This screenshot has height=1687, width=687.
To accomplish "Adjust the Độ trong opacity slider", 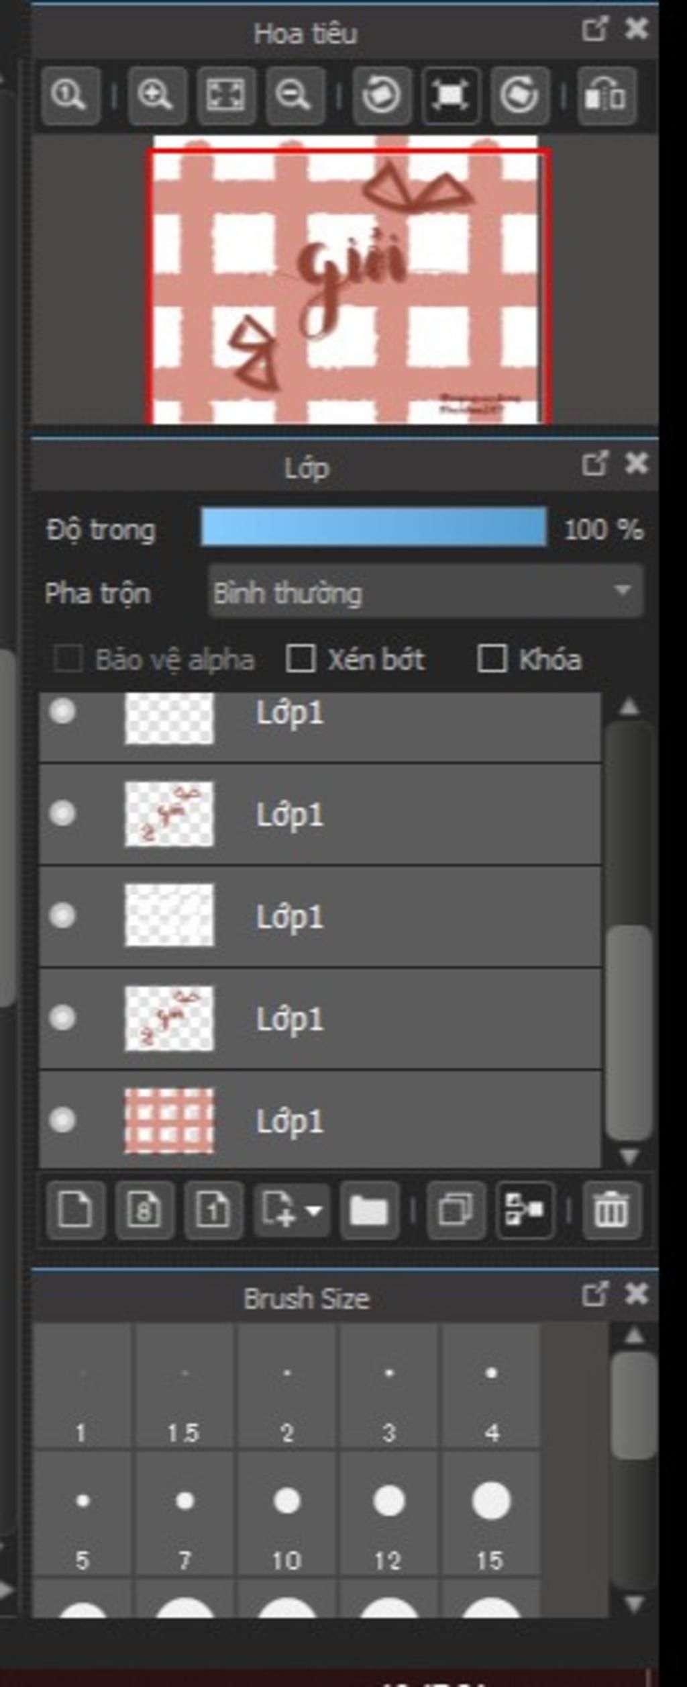I will [374, 527].
